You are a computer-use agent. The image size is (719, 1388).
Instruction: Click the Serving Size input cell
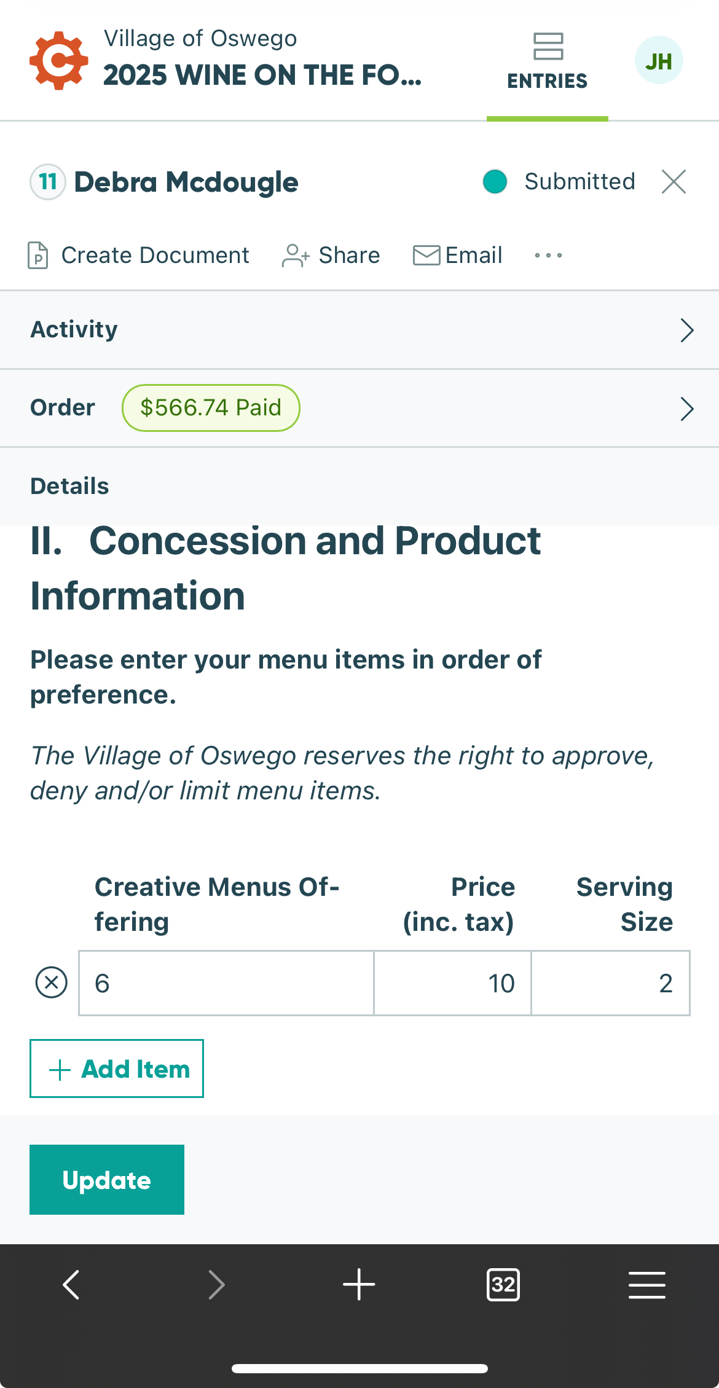coord(610,983)
